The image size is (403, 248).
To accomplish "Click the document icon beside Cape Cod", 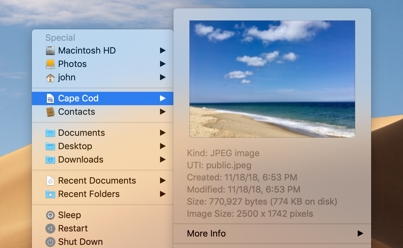I will pyautogui.click(x=50, y=98).
